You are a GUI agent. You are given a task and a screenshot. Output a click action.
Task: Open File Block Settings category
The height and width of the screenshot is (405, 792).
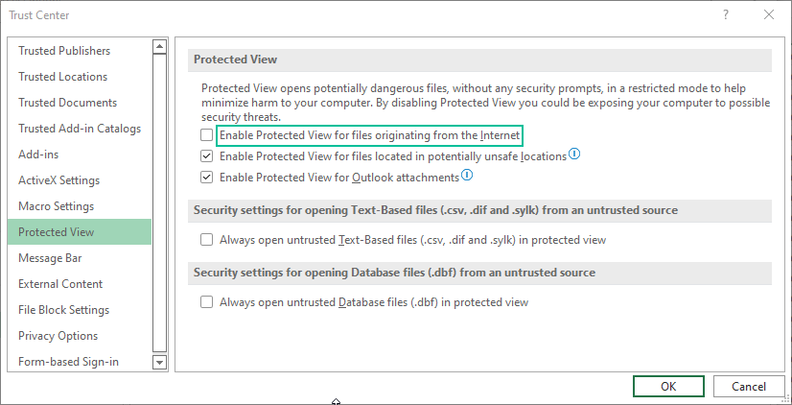[63, 310]
